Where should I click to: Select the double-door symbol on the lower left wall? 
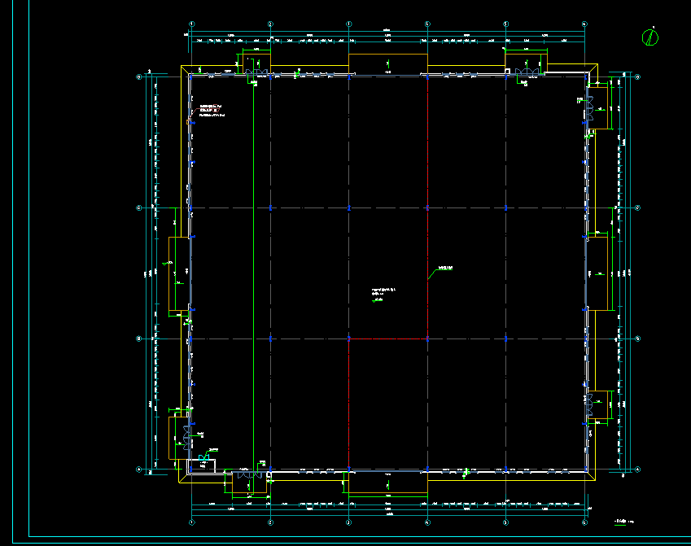(188, 439)
